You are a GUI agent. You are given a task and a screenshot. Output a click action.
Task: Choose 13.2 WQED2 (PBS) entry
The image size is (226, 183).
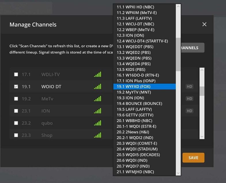point(145,52)
